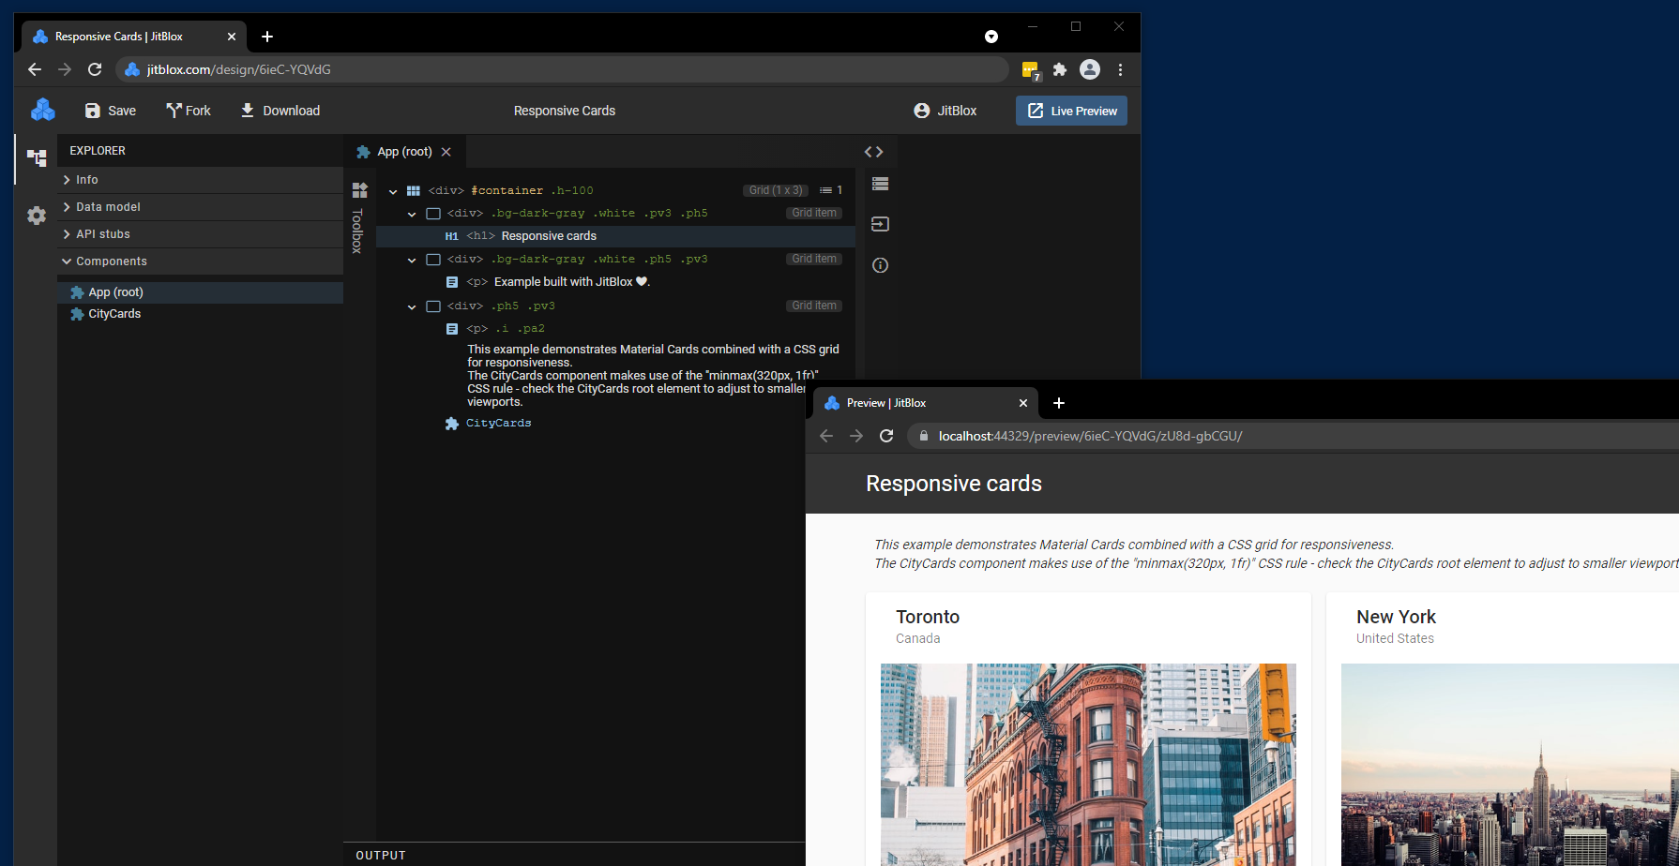
Task: Click the Download button
Action: pos(280,111)
